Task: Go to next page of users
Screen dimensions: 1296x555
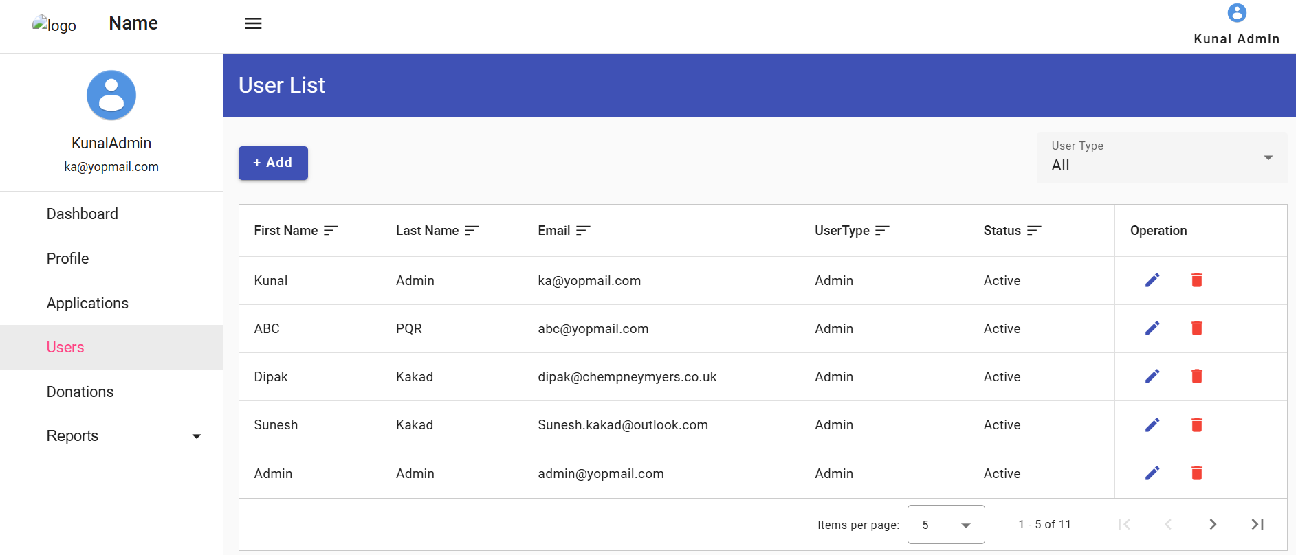Action: point(1213,525)
